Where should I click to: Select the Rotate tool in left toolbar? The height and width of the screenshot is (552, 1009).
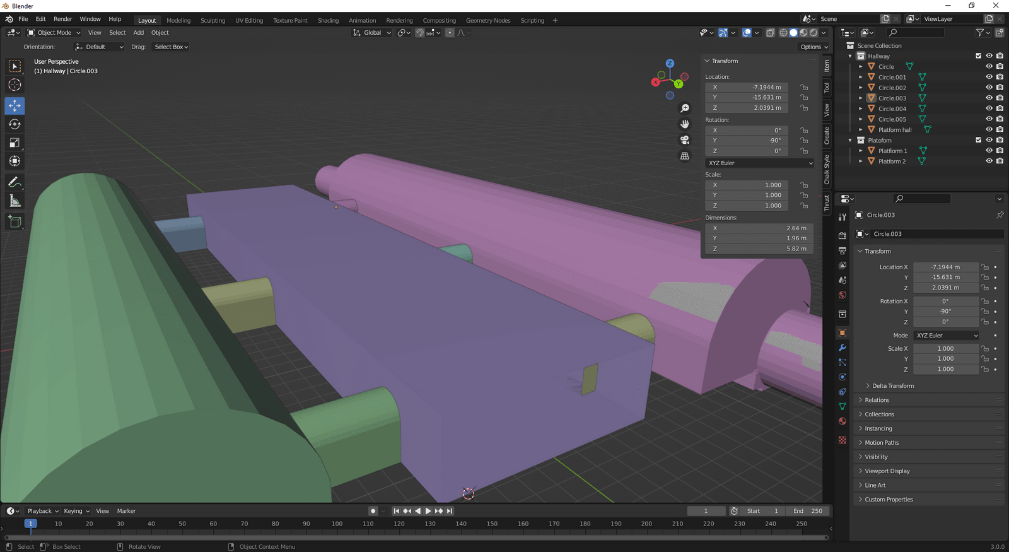(x=15, y=124)
